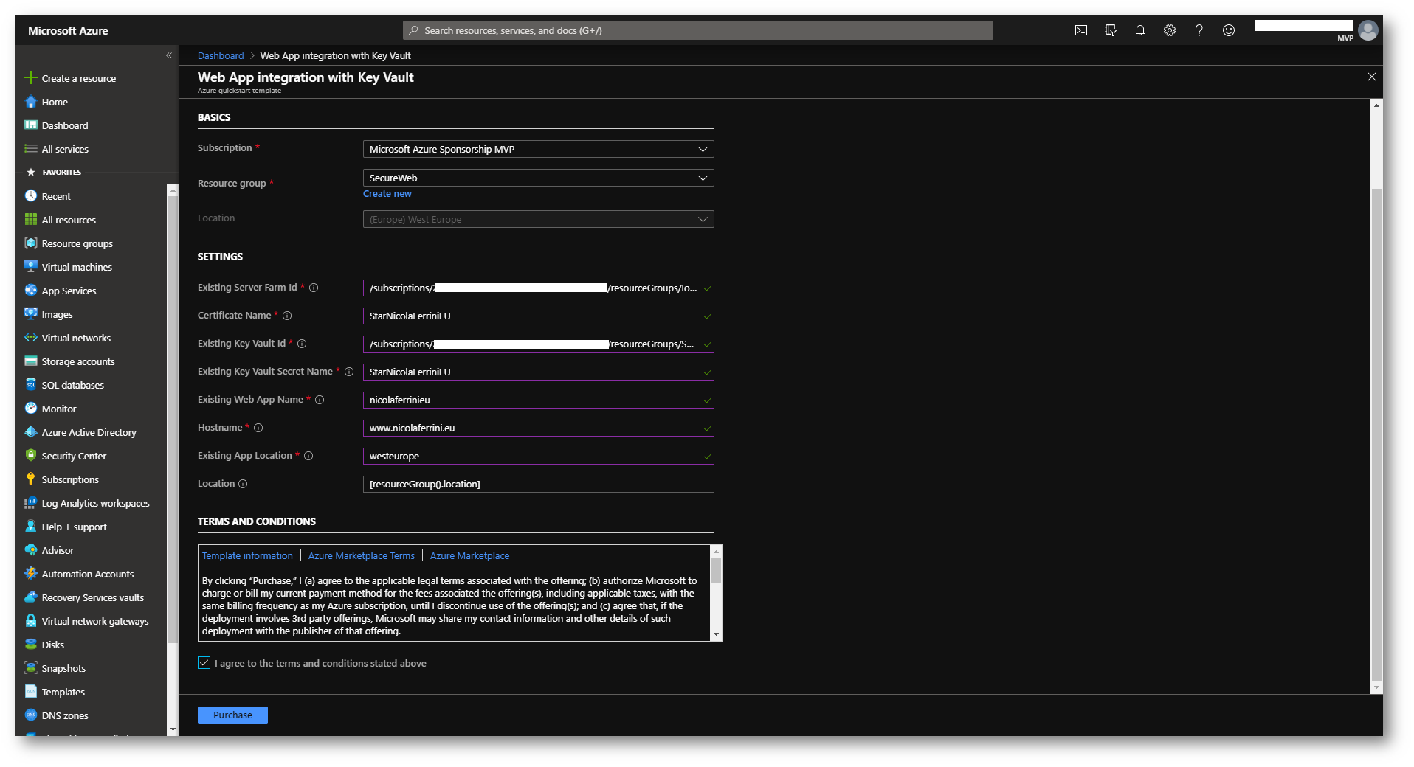The height and width of the screenshot is (767, 1414).
Task: Switch to Azure Marketplace tab
Action: click(469, 555)
